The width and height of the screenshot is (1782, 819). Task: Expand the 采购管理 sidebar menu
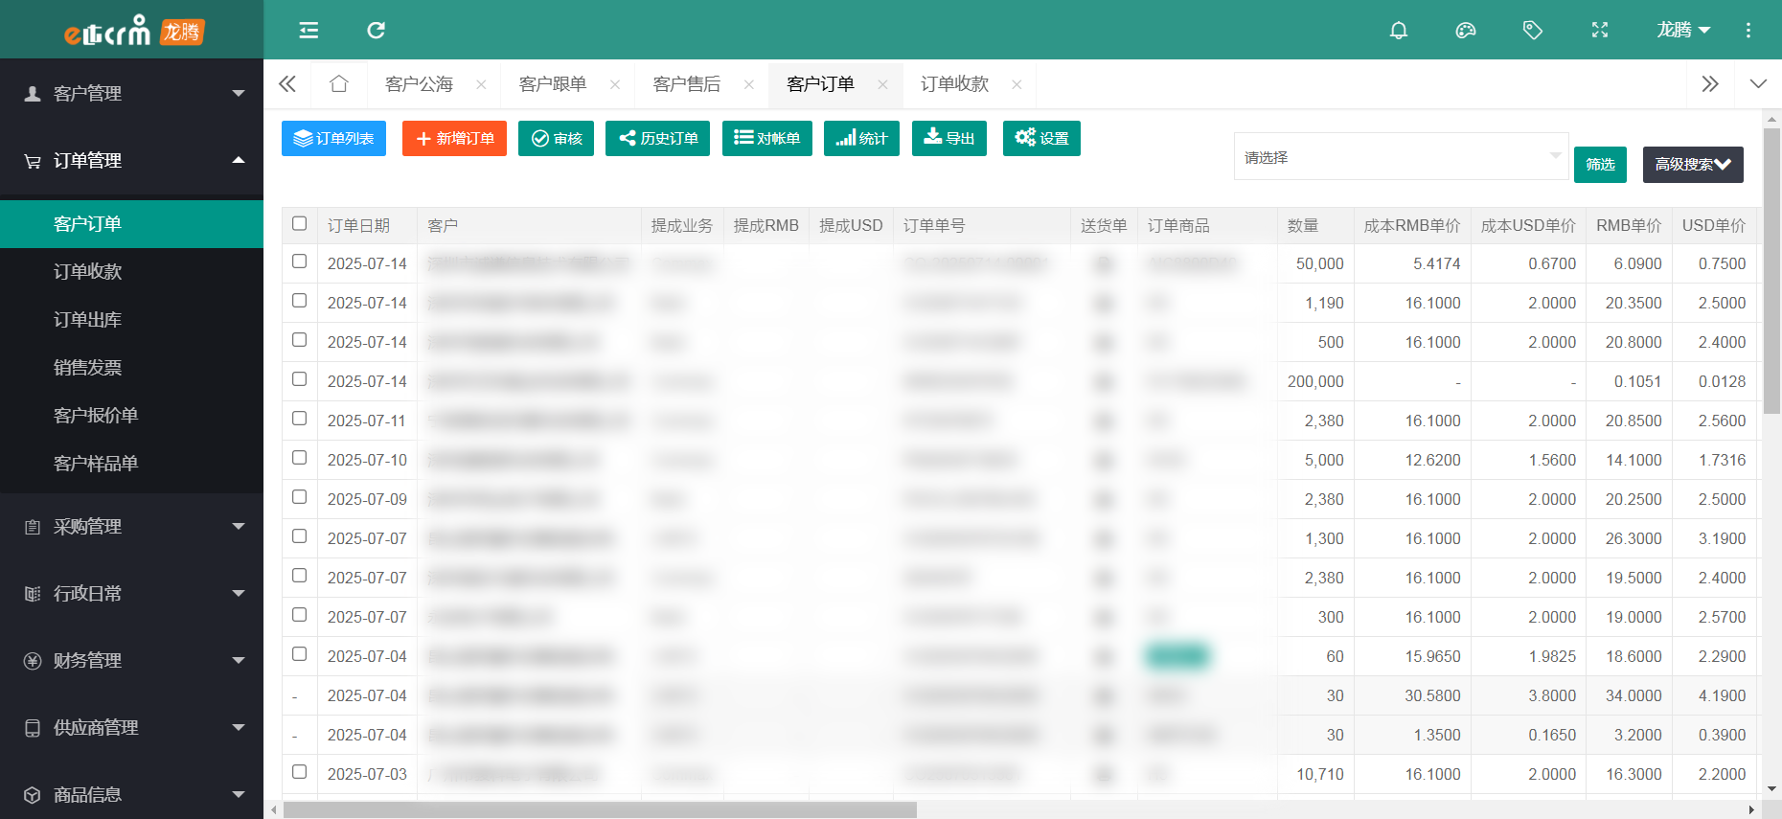pyautogui.click(x=131, y=527)
